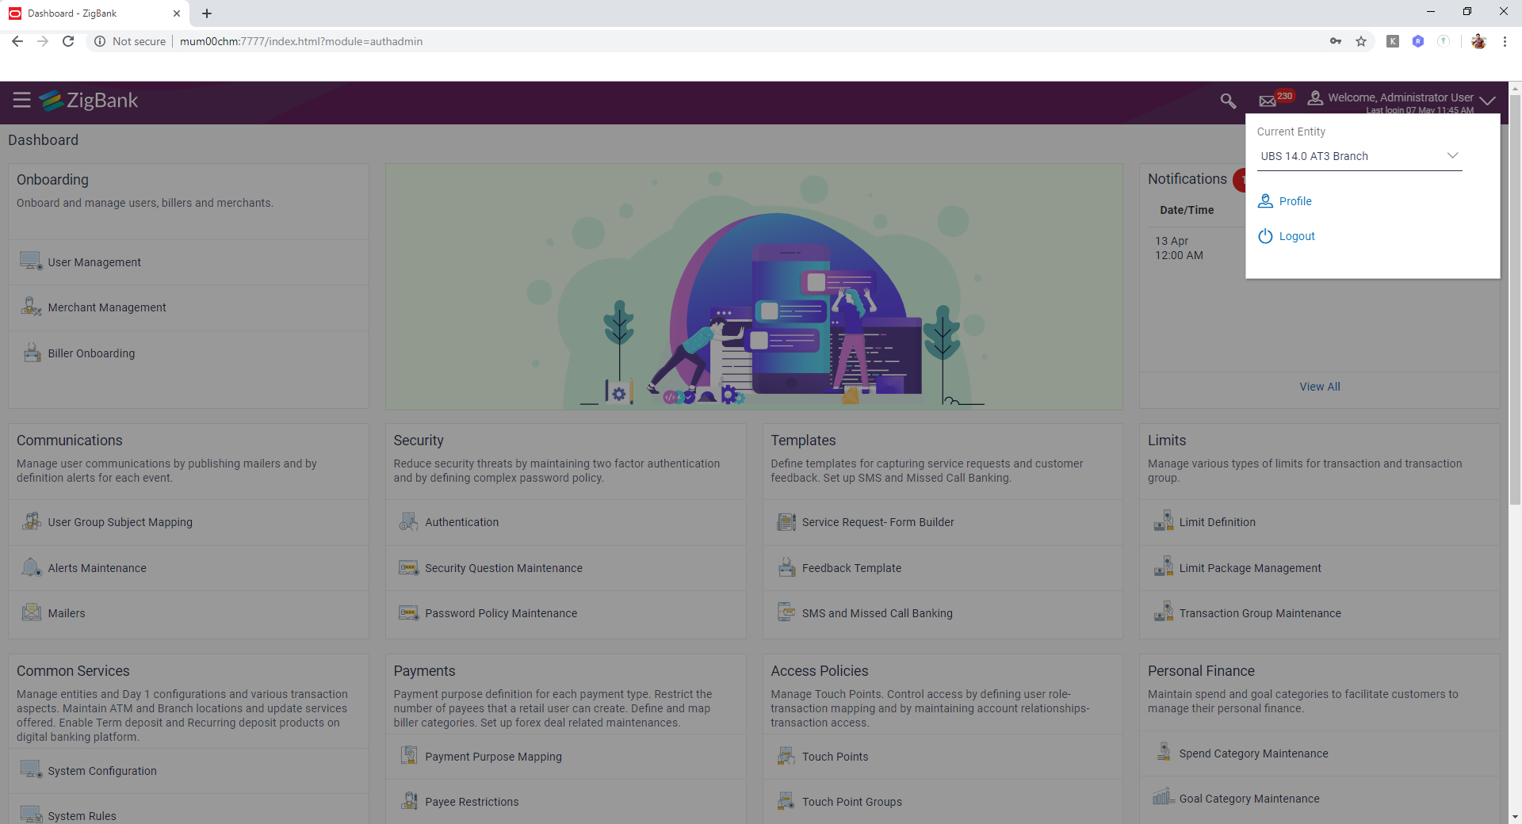Open the Merchant Management link
This screenshot has height=824, width=1522.
[107, 307]
